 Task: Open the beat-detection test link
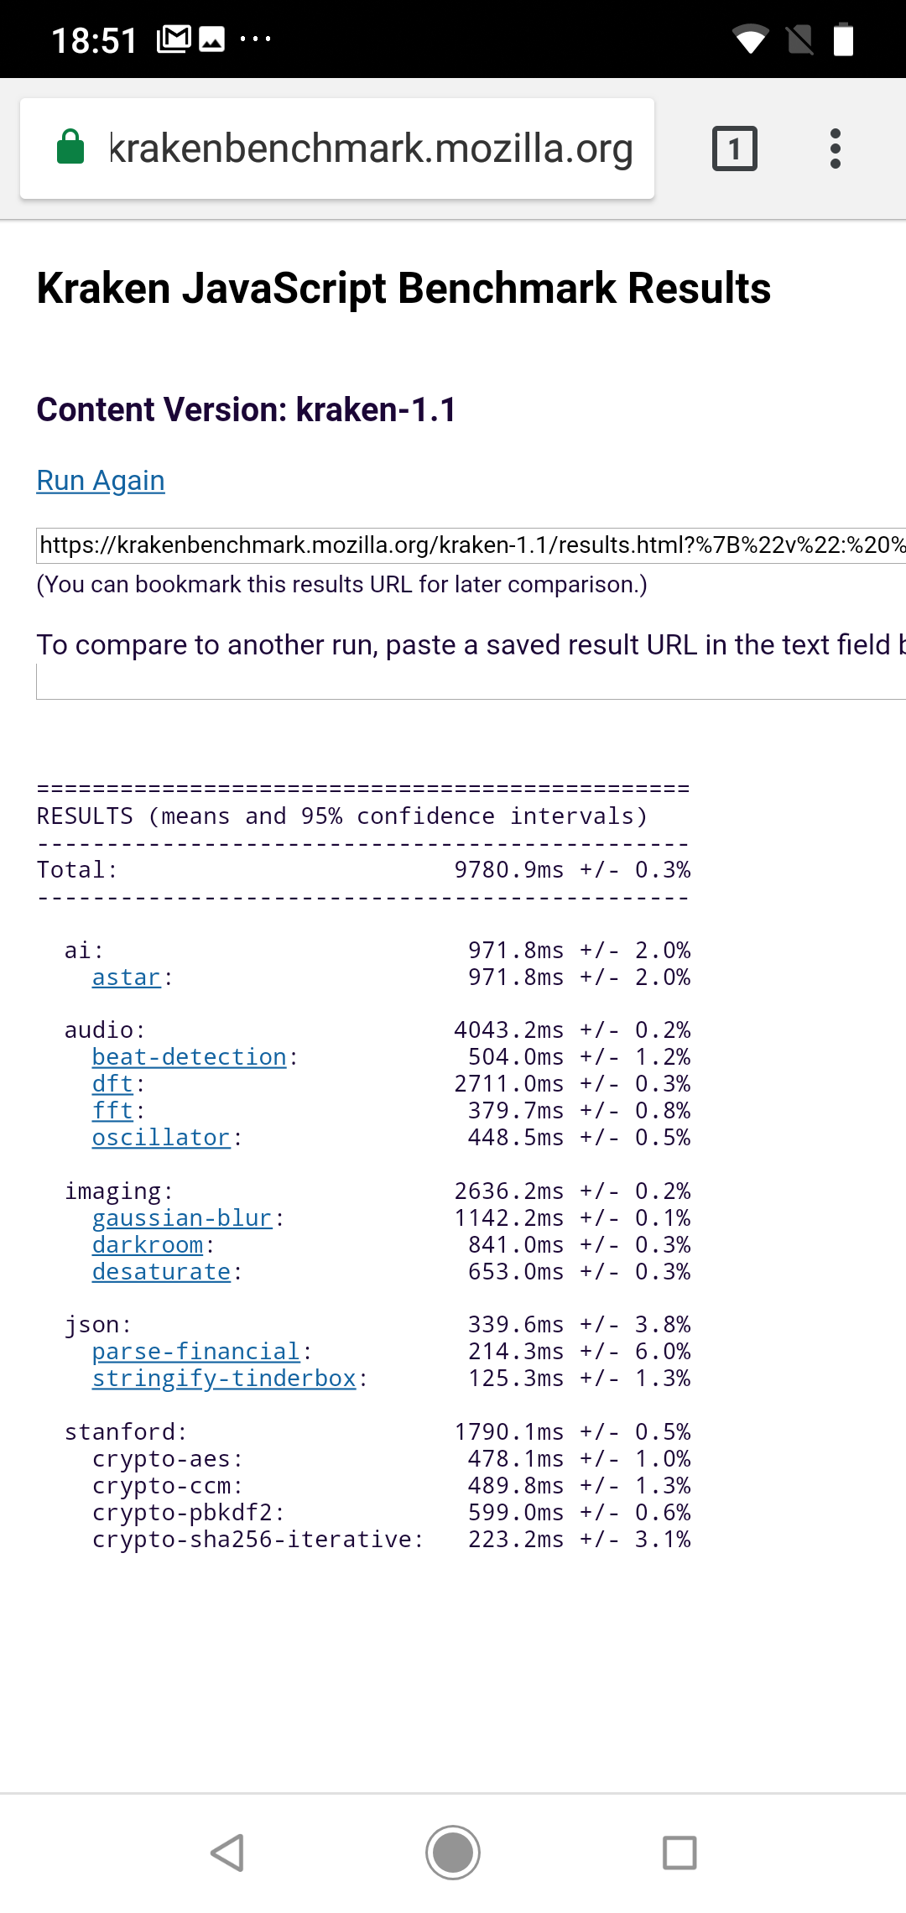pyautogui.click(x=190, y=1057)
